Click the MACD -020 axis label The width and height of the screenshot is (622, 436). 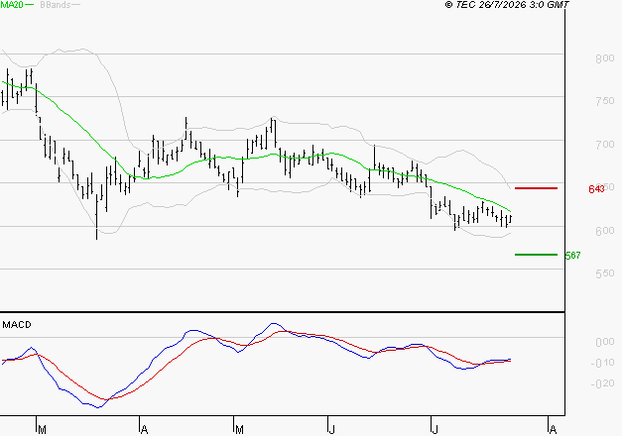point(603,383)
